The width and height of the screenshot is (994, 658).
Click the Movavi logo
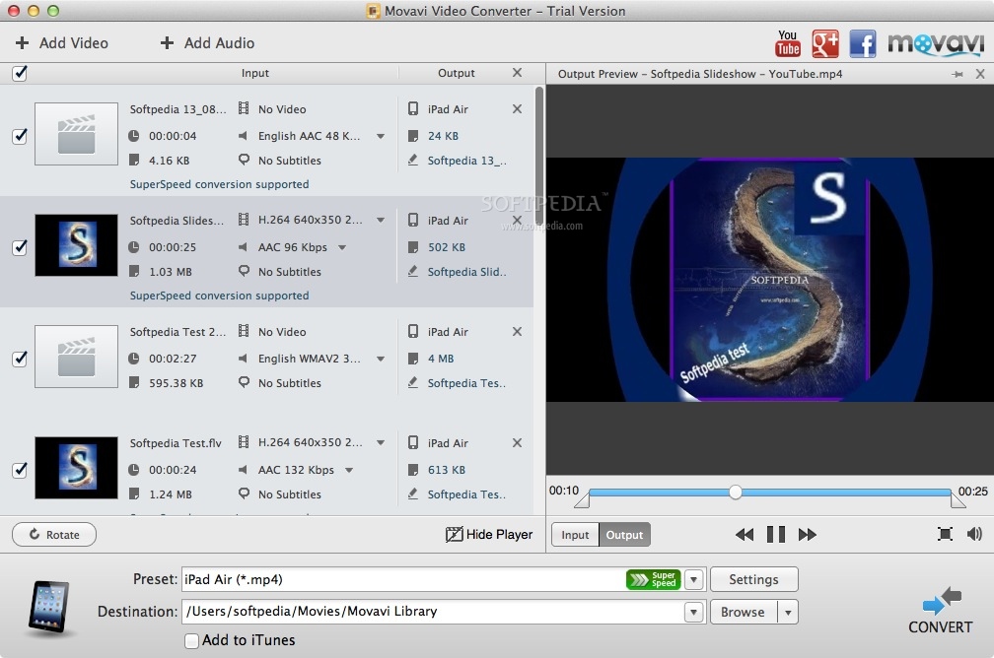click(936, 43)
